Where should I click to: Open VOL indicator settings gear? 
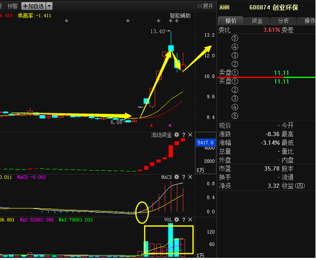(176, 220)
